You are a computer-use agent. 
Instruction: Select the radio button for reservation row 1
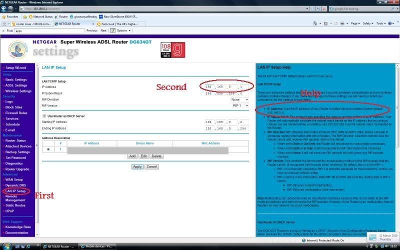[48, 149]
